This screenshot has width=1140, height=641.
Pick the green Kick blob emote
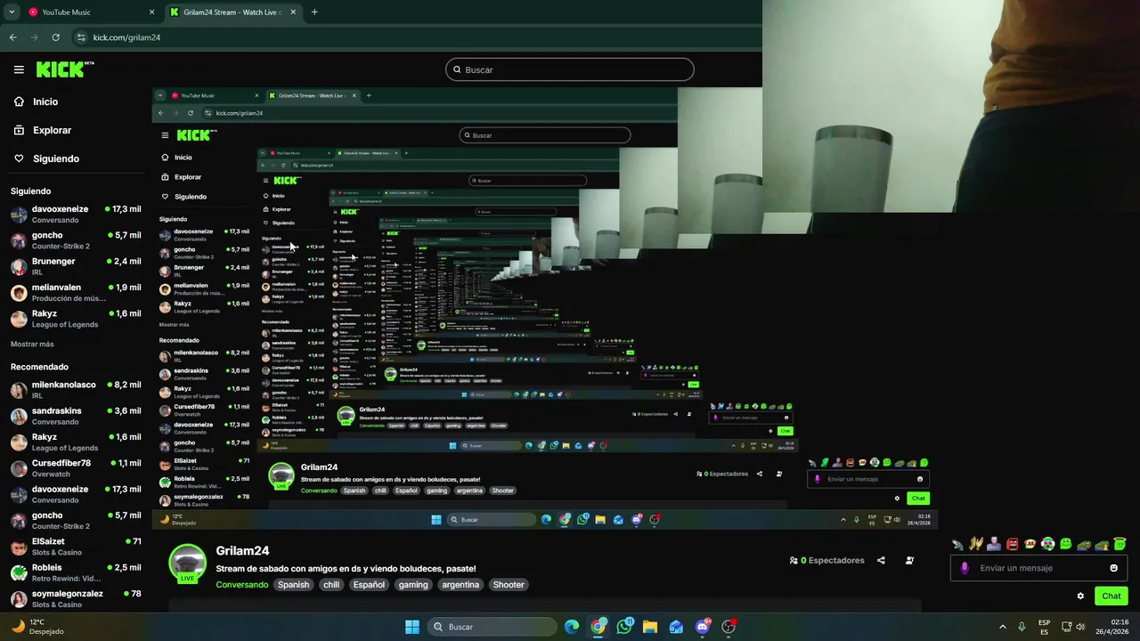tap(1065, 544)
